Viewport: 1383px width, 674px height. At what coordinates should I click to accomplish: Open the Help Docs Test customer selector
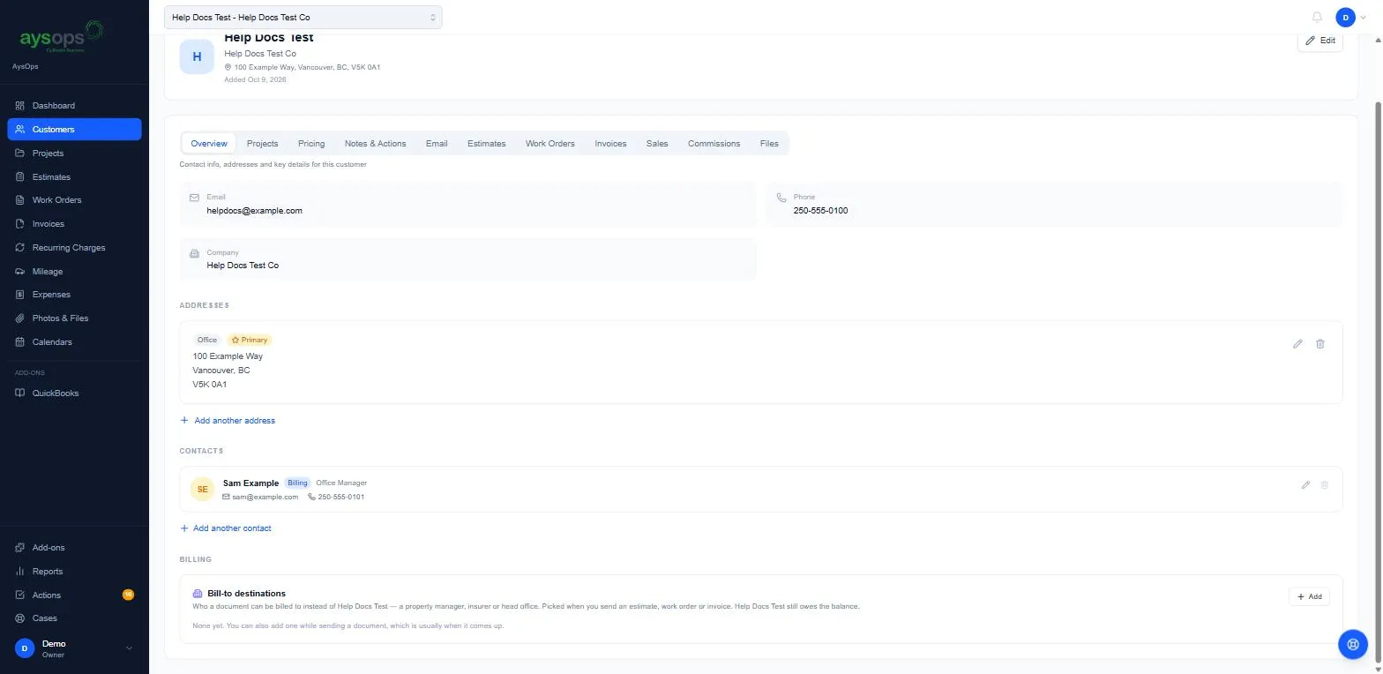point(303,17)
